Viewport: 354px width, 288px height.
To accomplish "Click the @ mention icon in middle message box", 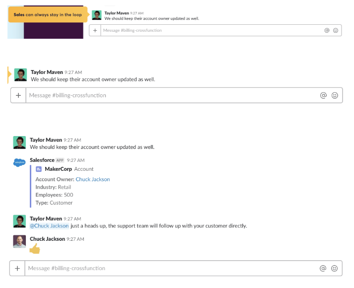I will tap(323, 95).
